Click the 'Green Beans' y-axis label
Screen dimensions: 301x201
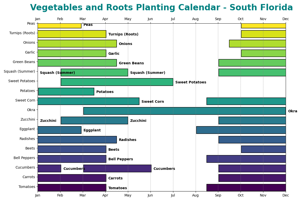(24, 62)
